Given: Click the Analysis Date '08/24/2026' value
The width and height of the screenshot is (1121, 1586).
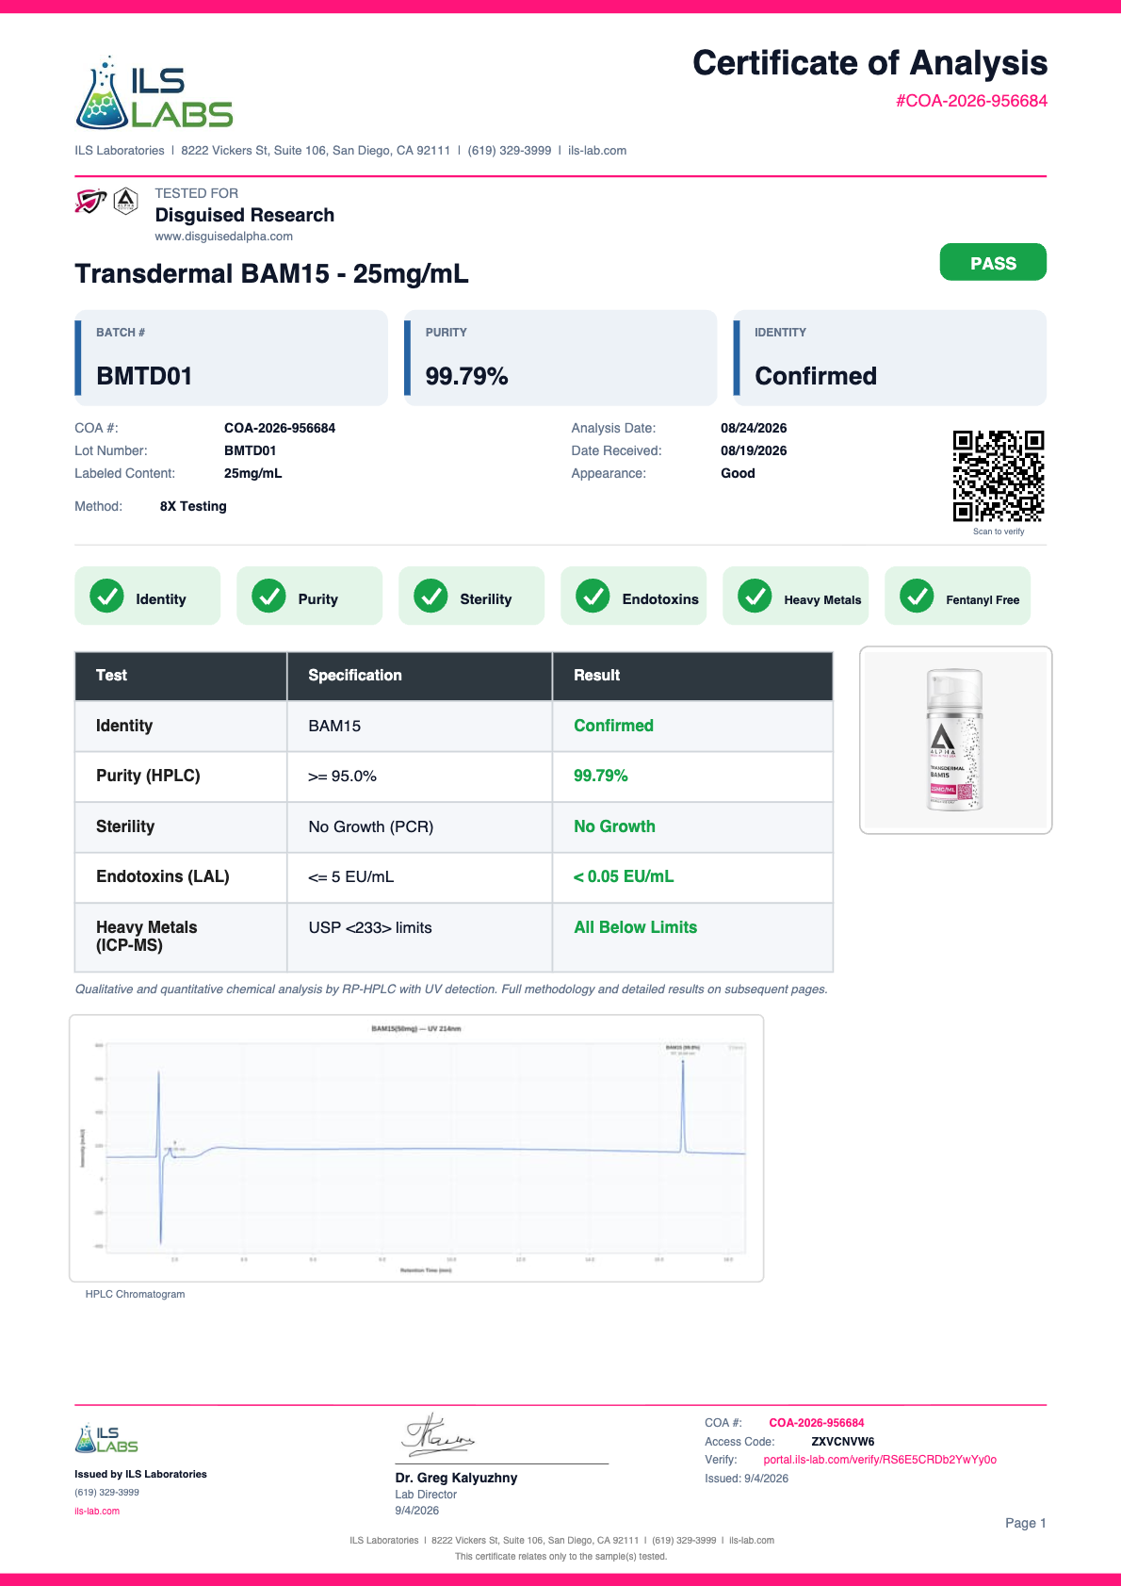Looking at the screenshot, I should [x=754, y=428].
